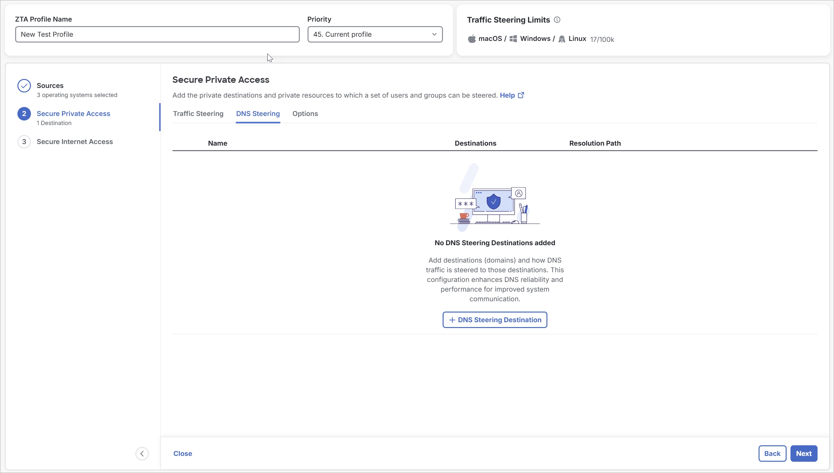Image resolution: width=834 pixels, height=473 pixels.
Task: Click the Back button
Action: coord(772,454)
